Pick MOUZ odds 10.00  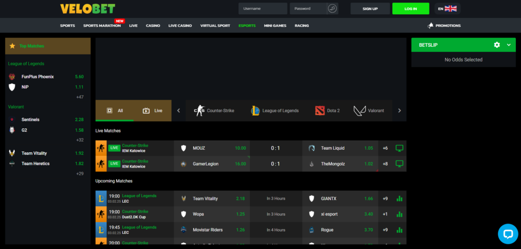(240, 148)
